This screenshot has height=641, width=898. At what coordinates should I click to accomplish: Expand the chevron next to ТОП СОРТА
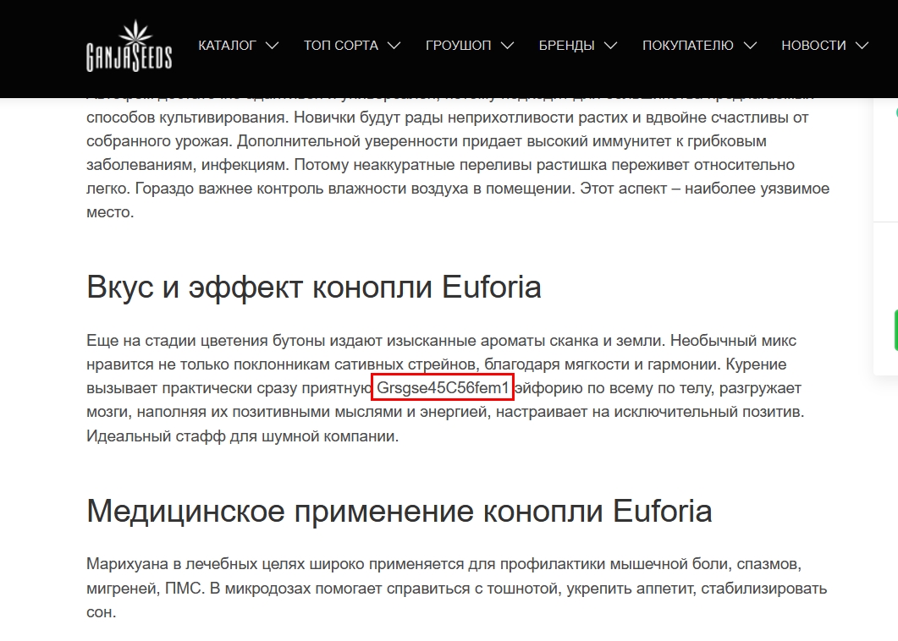(394, 46)
